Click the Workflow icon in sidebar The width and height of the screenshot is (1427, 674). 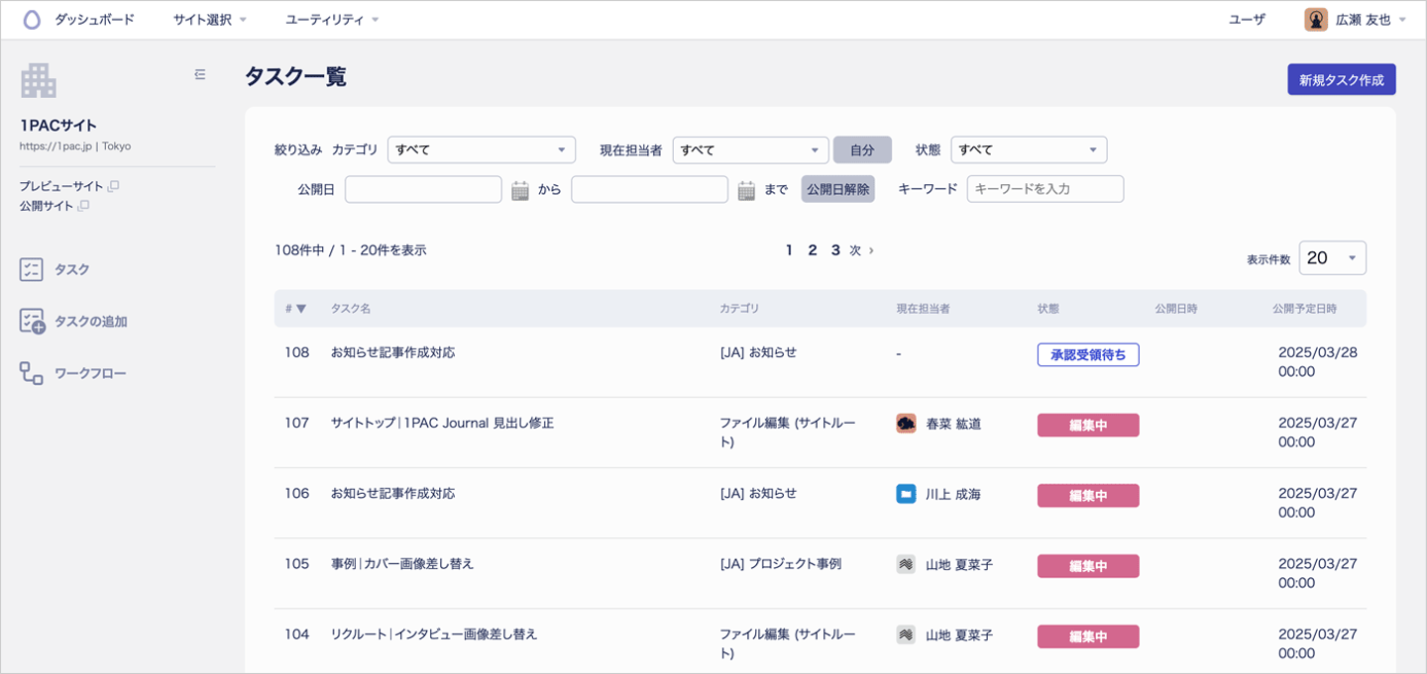coord(32,373)
